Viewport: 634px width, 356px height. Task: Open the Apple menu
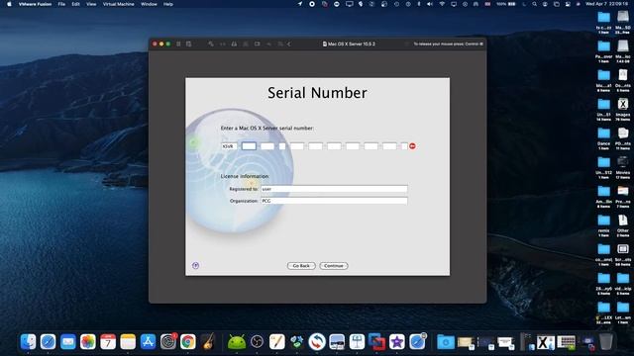pos(9,4)
